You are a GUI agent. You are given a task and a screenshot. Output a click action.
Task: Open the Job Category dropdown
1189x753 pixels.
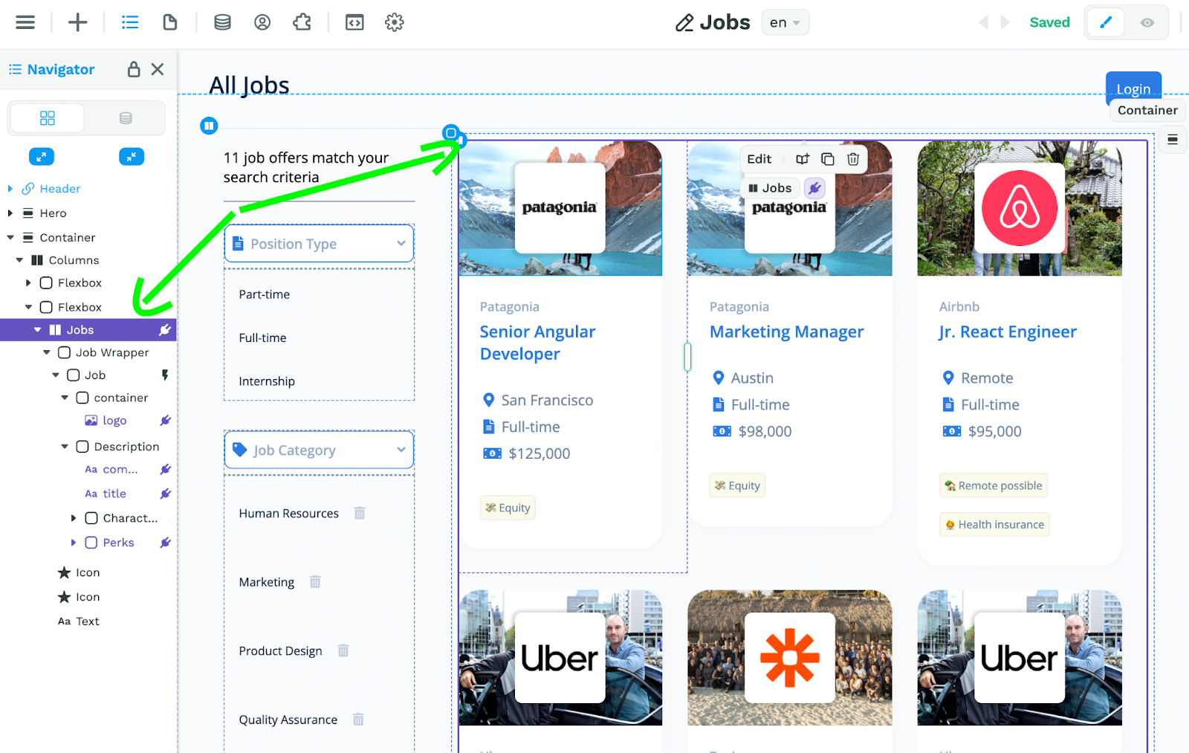pyautogui.click(x=320, y=450)
